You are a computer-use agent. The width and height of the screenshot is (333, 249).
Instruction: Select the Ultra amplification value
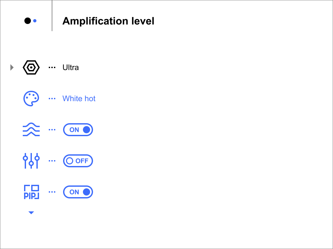[x=71, y=67]
